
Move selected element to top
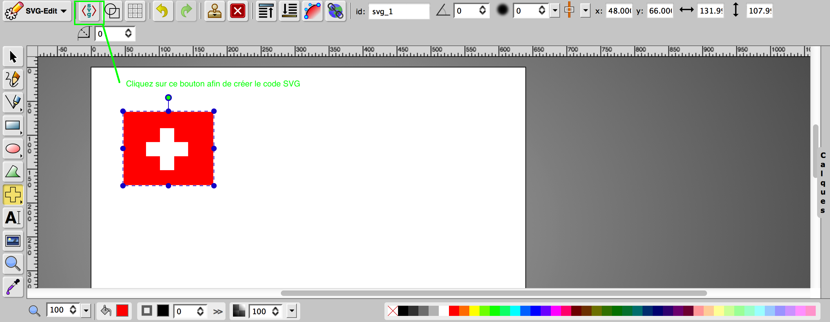tap(266, 11)
